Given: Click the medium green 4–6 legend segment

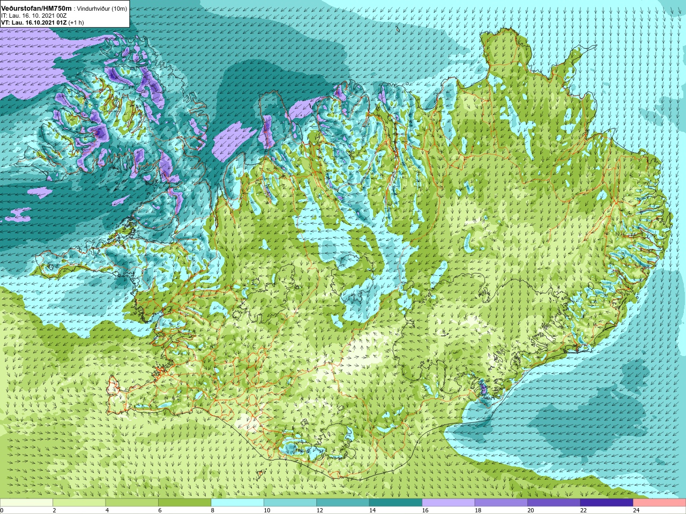Looking at the screenshot, I should tap(132, 502).
